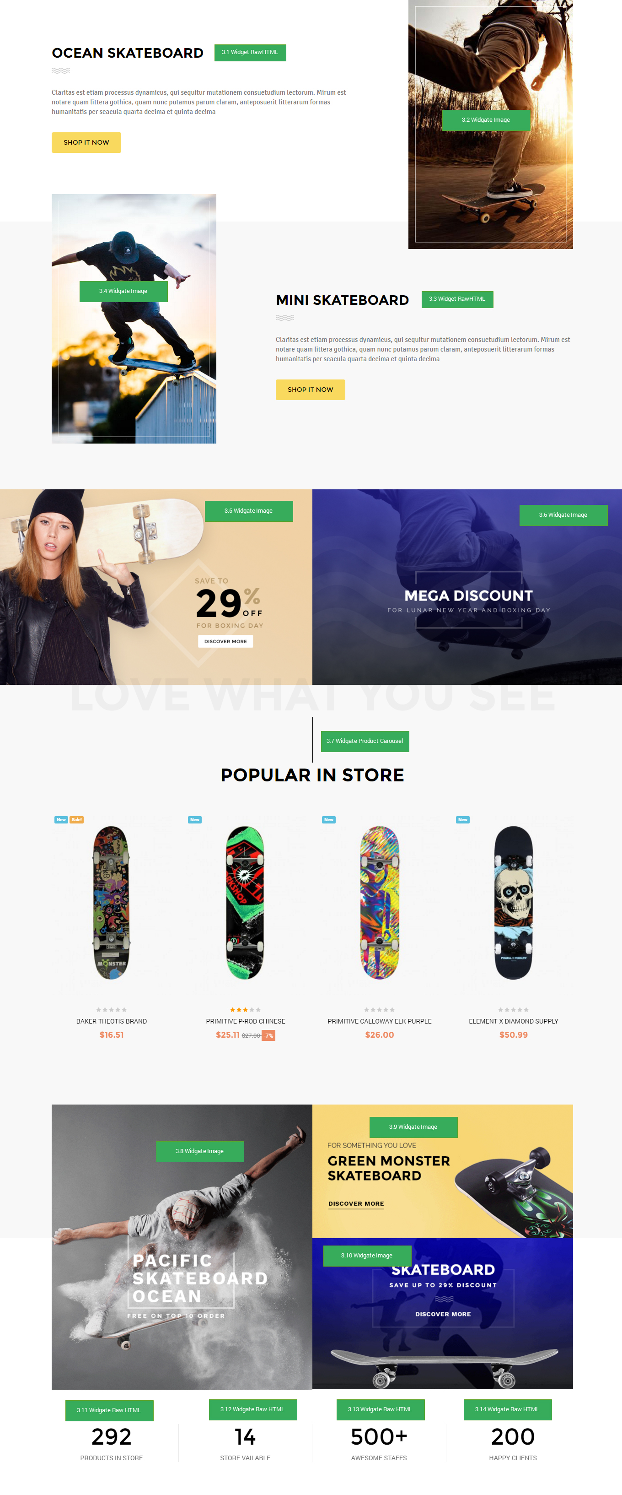
Task: Click Discover More on 29% off banner
Action: click(225, 641)
